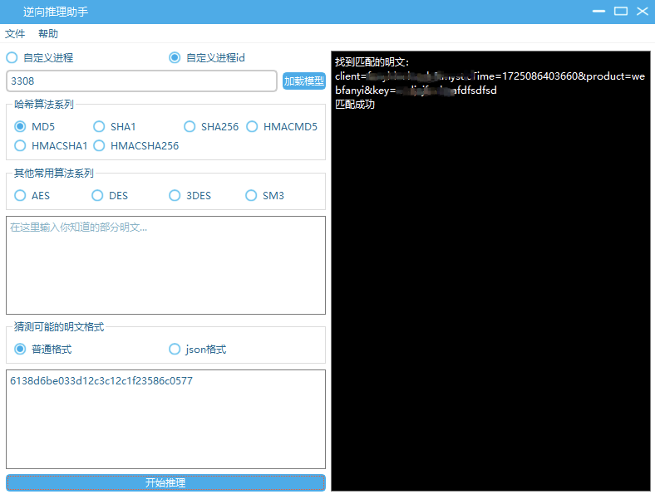
Task: Choose HMACSHA1 algorithm
Action: click(21, 146)
